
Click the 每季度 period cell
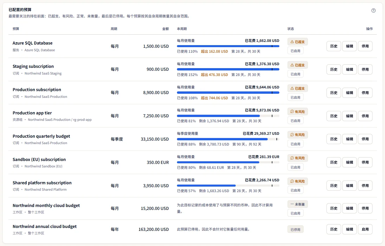tap(117, 139)
